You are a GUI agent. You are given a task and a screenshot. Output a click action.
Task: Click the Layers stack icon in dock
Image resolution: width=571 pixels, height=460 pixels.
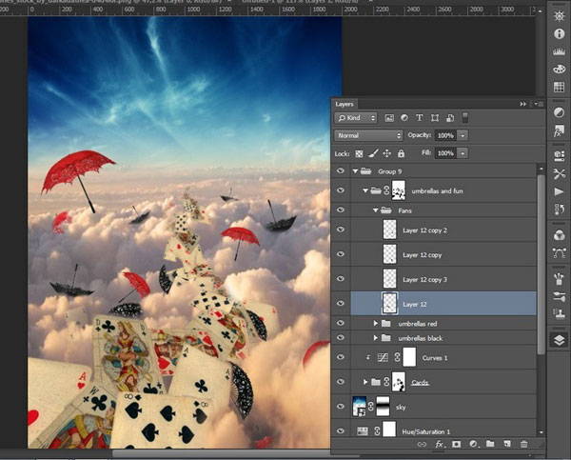click(559, 340)
